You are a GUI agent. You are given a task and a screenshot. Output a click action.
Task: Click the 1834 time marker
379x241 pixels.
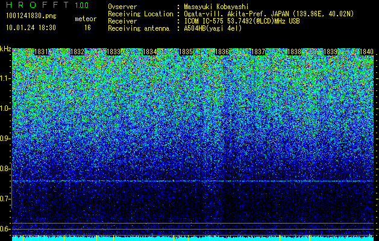(150, 52)
